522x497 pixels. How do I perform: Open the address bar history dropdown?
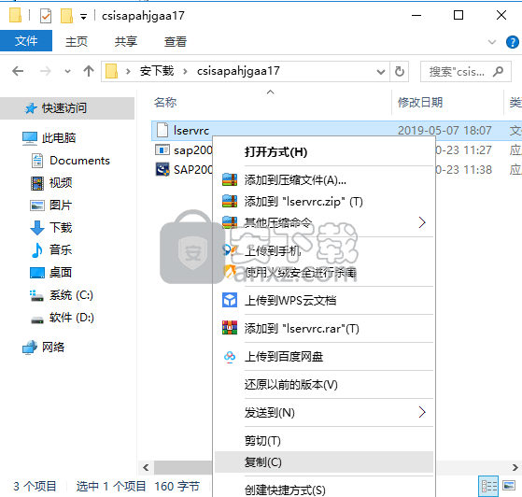(380, 71)
